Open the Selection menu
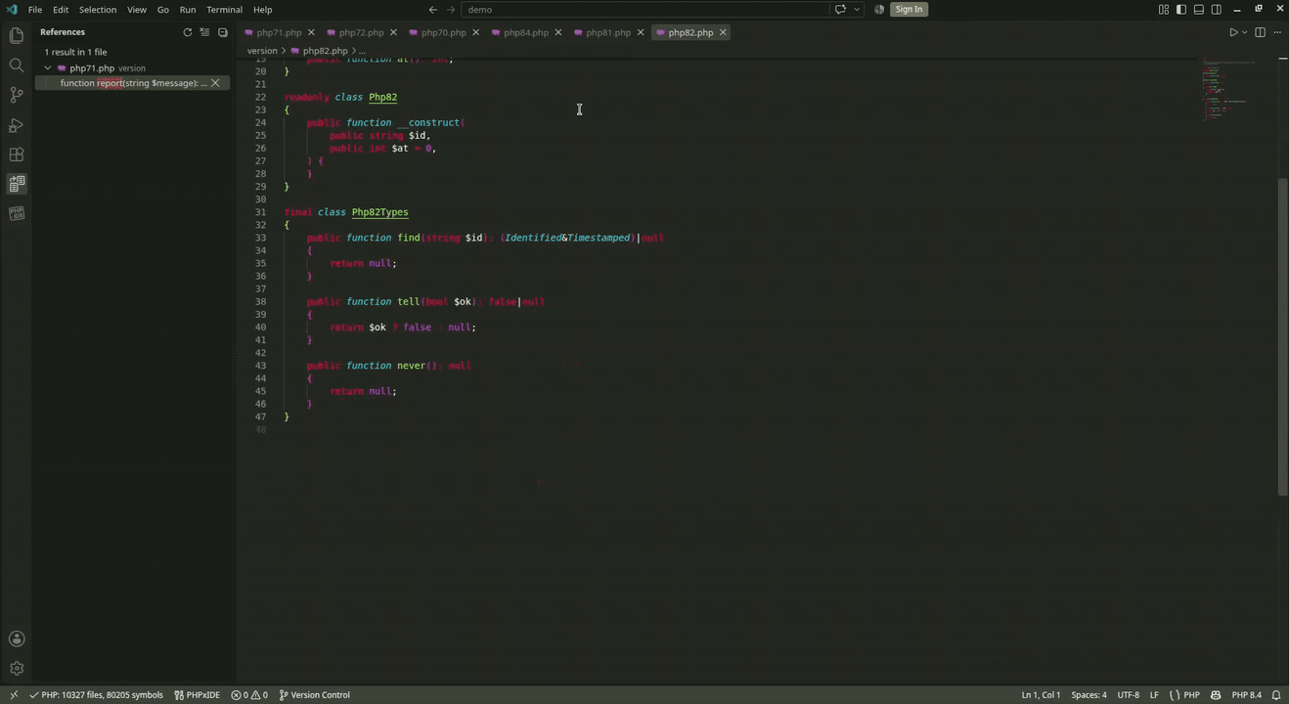The image size is (1289, 704). 98,10
